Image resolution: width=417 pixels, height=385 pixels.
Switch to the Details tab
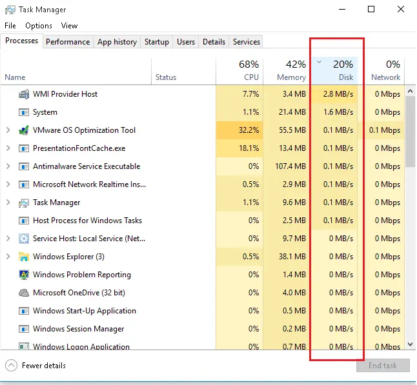click(x=214, y=42)
